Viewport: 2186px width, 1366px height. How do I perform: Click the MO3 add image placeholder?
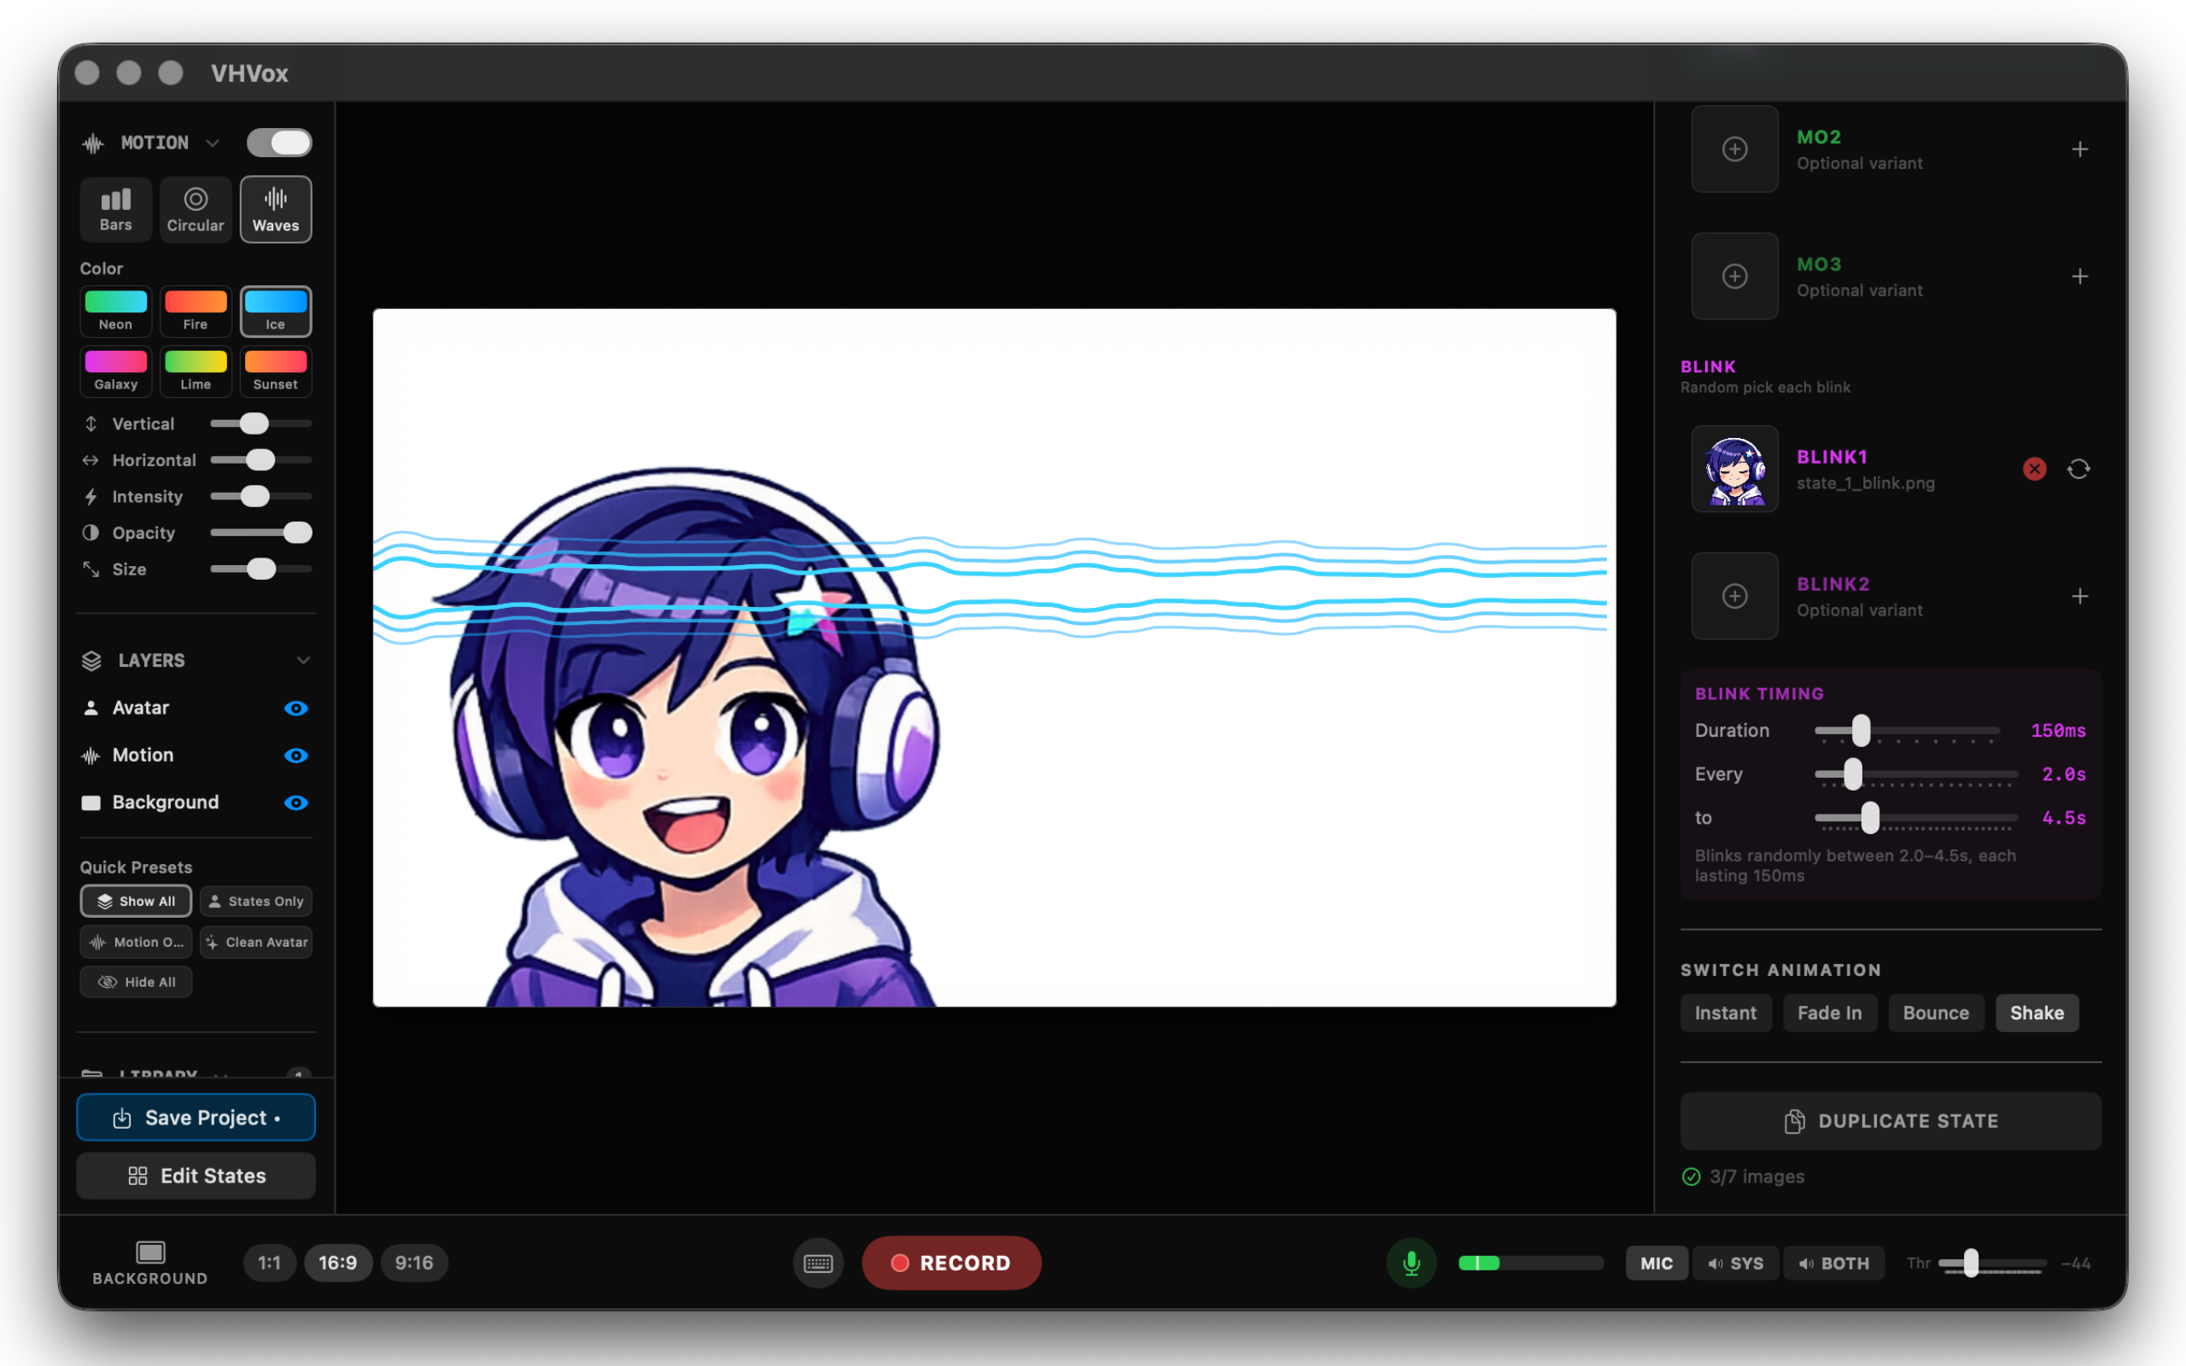click(1734, 277)
